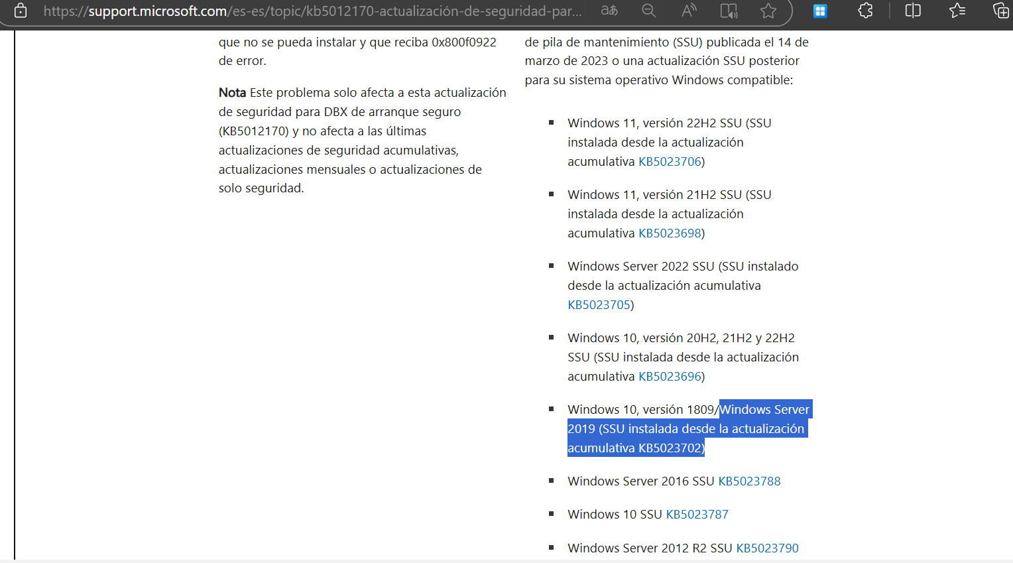
Task: Open the Extensions puzzle icon
Action: (x=865, y=11)
